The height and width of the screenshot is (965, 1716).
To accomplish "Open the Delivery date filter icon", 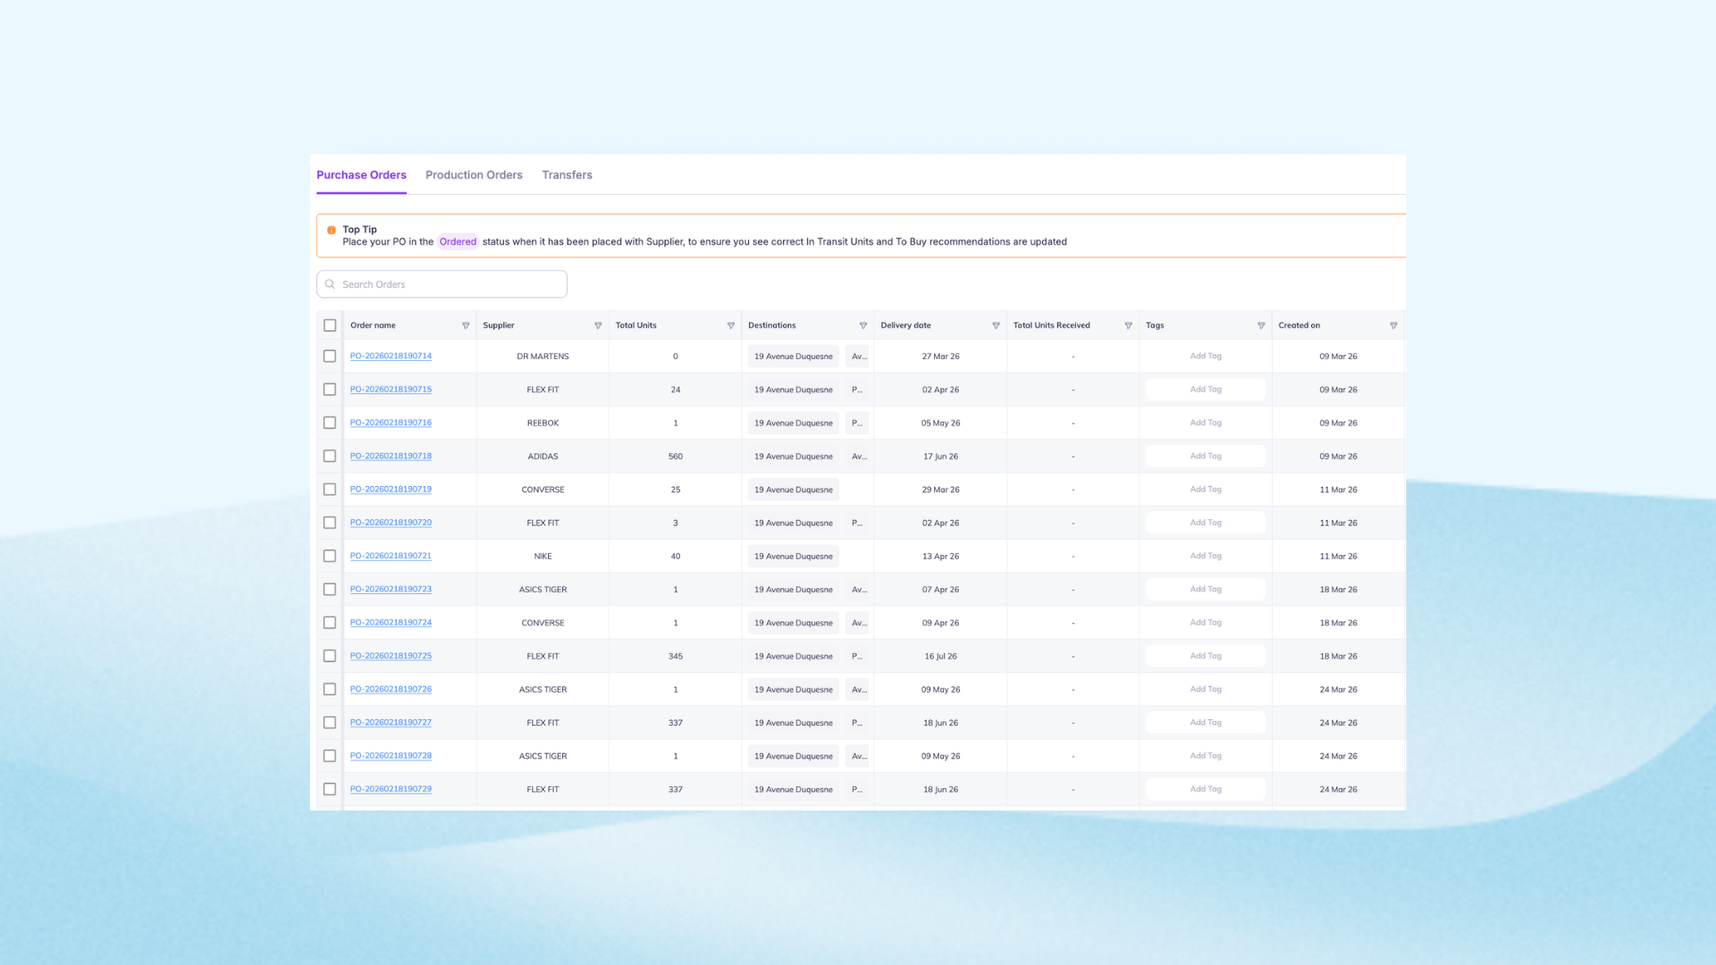I will click(x=996, y=326).
